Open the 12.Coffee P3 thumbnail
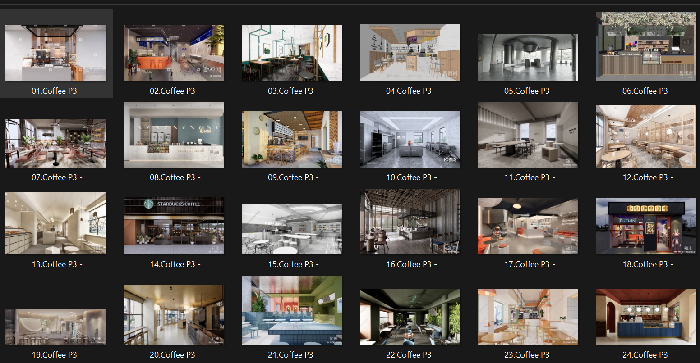 646,136
